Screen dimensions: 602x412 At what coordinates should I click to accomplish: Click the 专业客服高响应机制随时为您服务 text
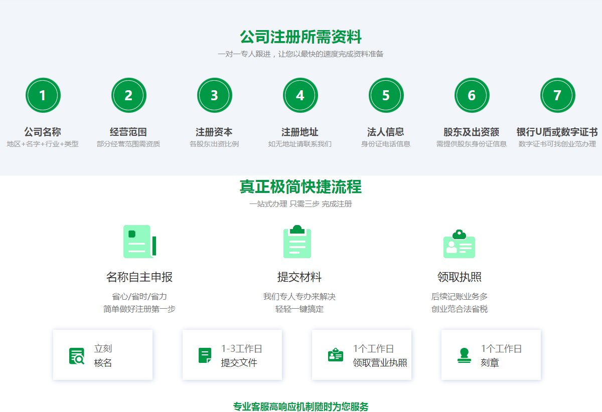300,406
